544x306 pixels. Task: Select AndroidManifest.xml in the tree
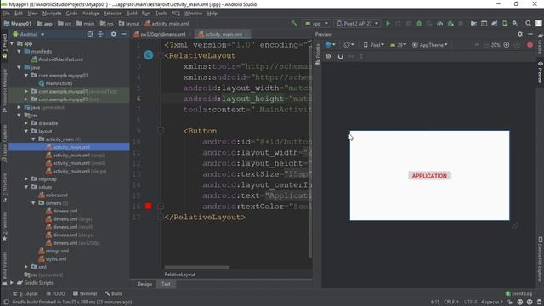57,59
